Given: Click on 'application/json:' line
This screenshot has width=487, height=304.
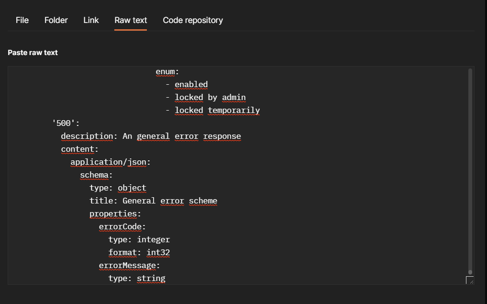Looking at the screenshot, I should click(x=111, y=162).
